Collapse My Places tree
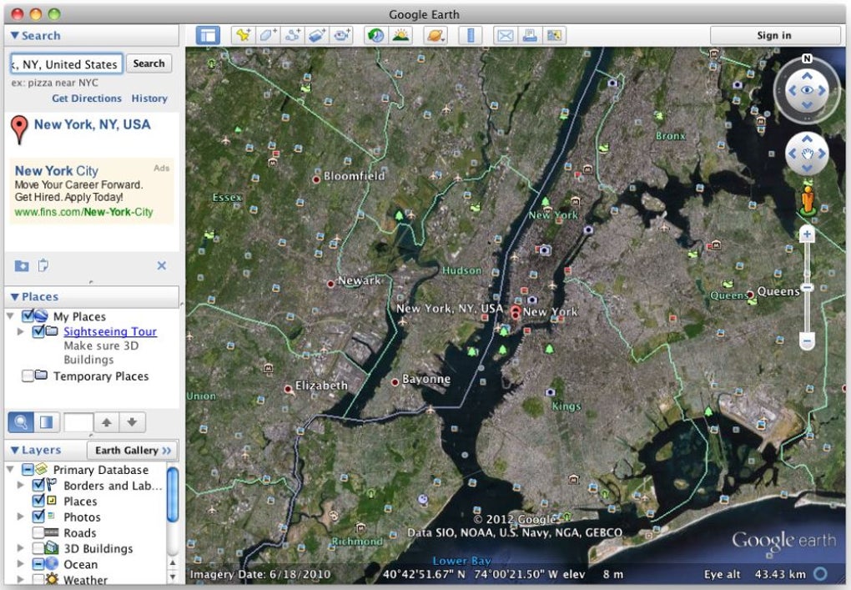The image size is (851, 590). click(10, 316)
